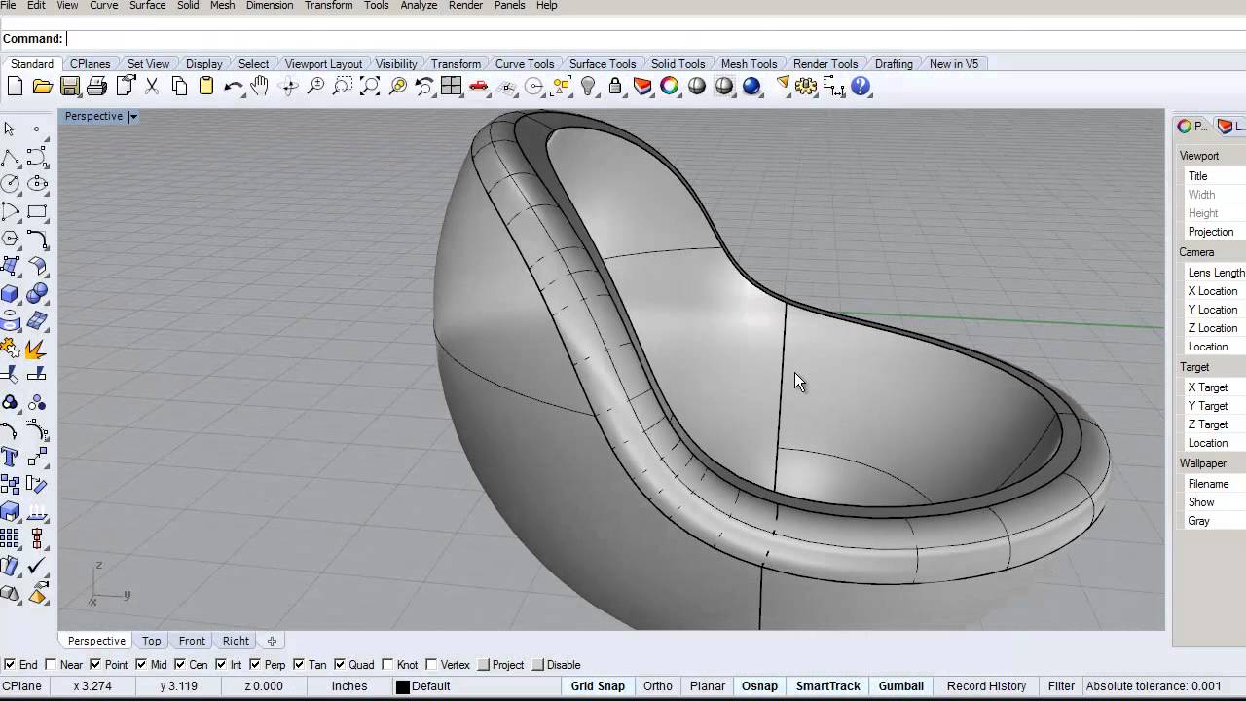Open a file using the folder icon

(42, 87)
